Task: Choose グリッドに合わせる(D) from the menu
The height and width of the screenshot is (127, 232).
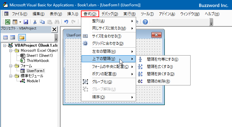Action: coord(108,43)
